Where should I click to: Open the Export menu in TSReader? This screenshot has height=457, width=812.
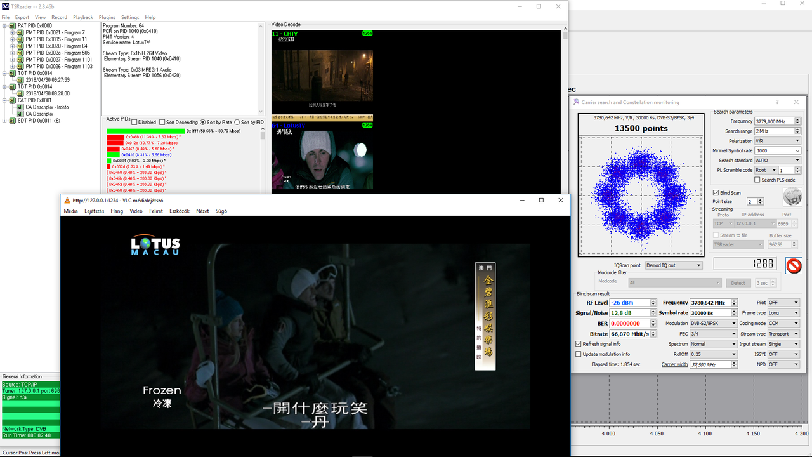pyautogui.click(x=22, y=17)
